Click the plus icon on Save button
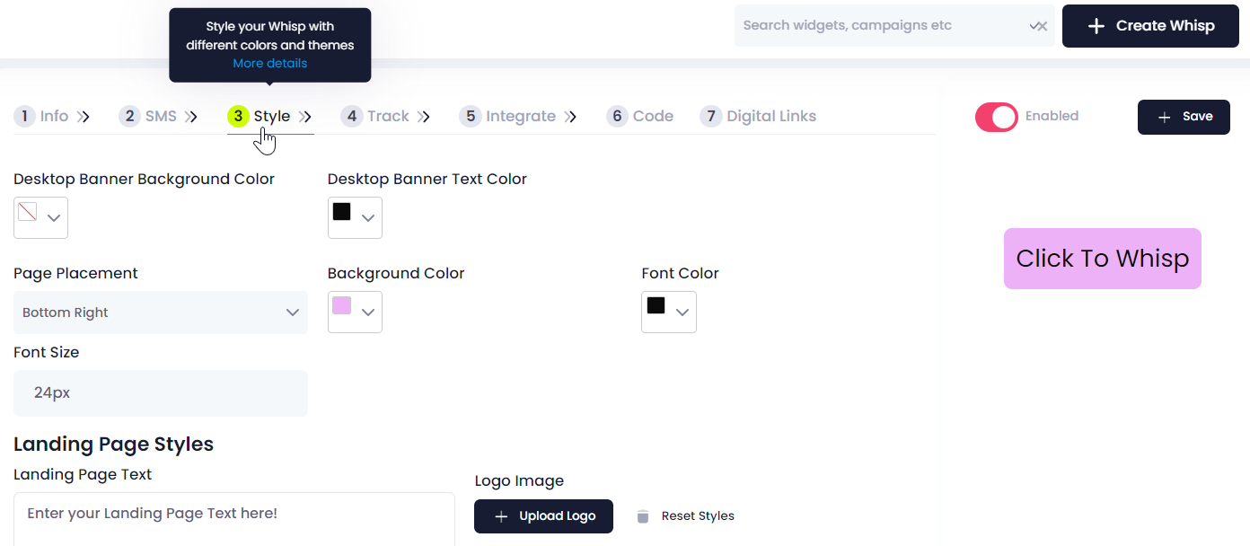The width and height of the screenshot is (1250, 546). 1165,118
